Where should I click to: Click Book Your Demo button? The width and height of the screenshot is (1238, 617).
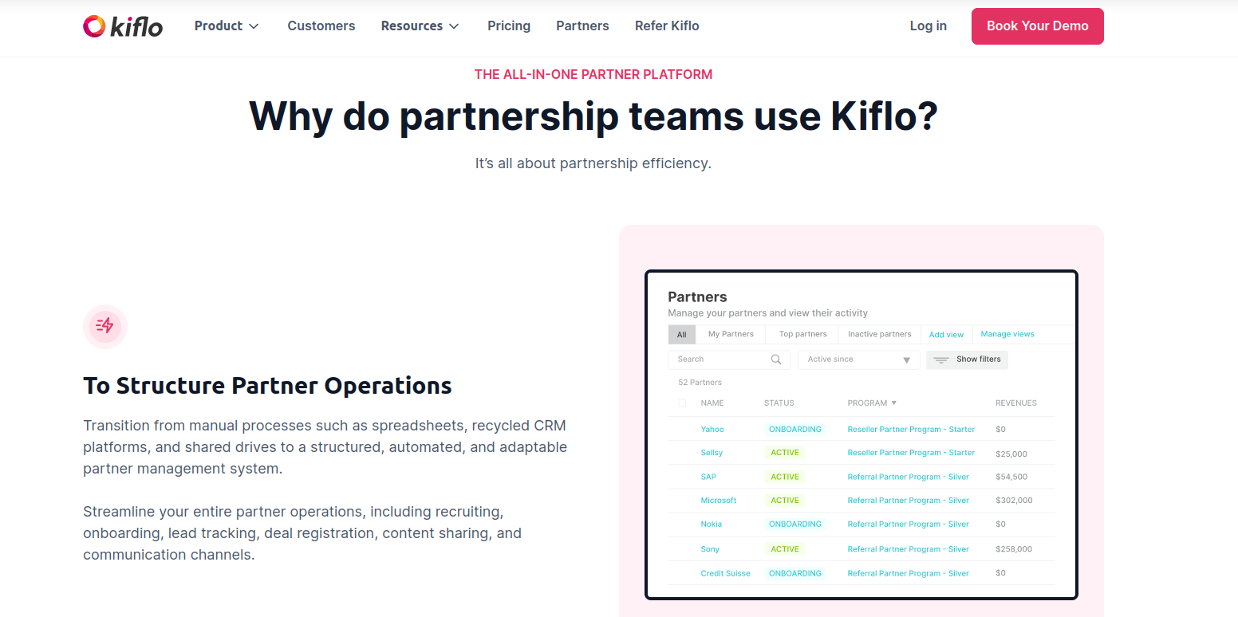point(1038,26)
